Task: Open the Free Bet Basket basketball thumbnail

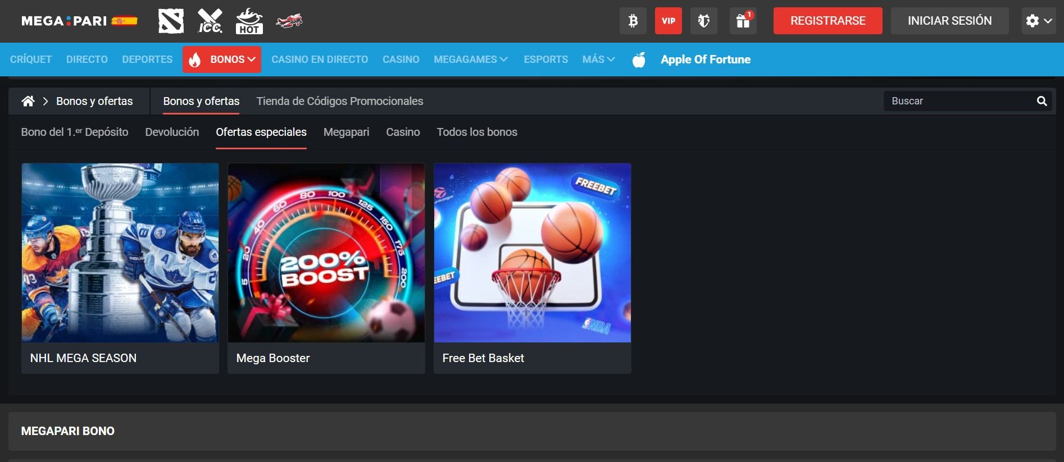Action: pos(533,253)
